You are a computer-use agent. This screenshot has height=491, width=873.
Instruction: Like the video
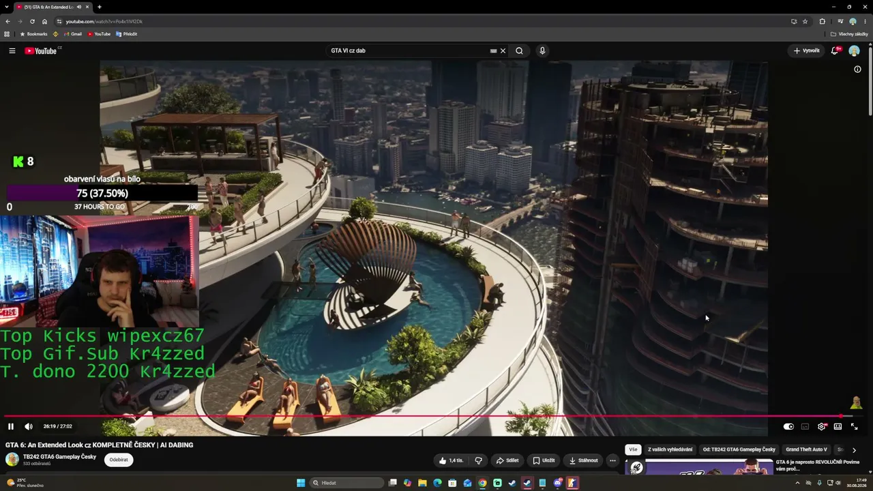[x=451, y=460]
